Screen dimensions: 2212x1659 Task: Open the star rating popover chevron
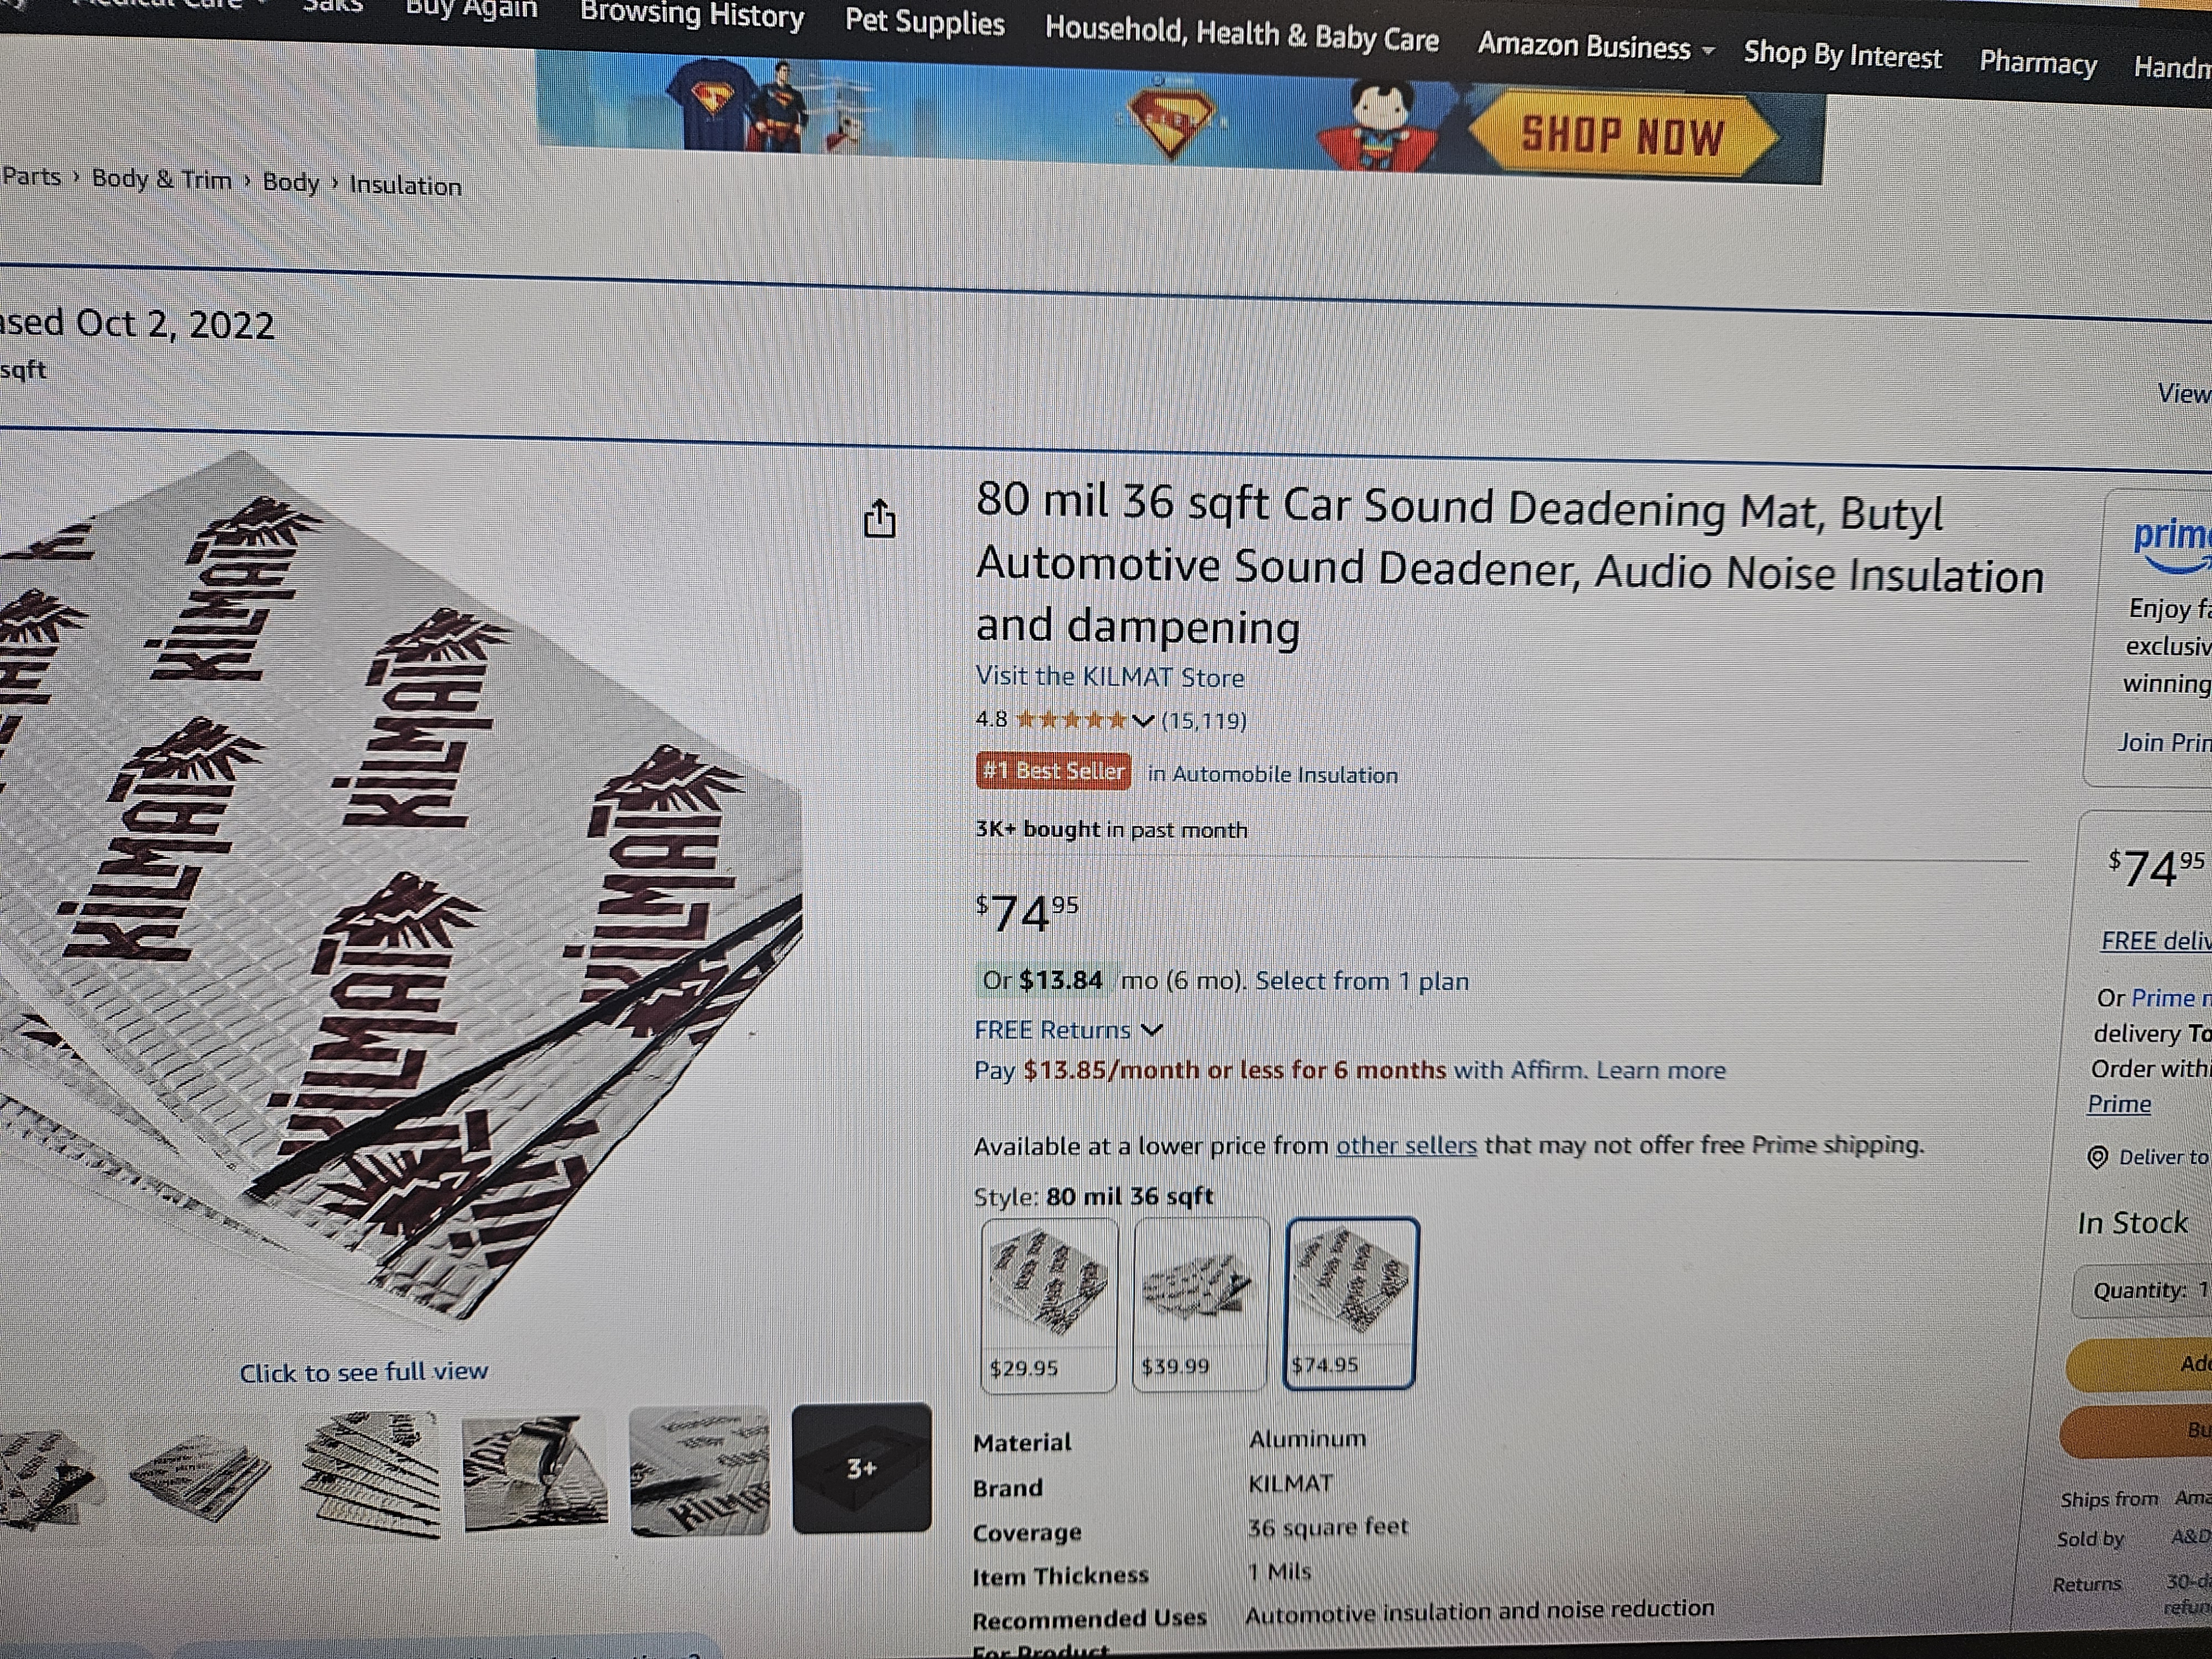coord(1143,721)
